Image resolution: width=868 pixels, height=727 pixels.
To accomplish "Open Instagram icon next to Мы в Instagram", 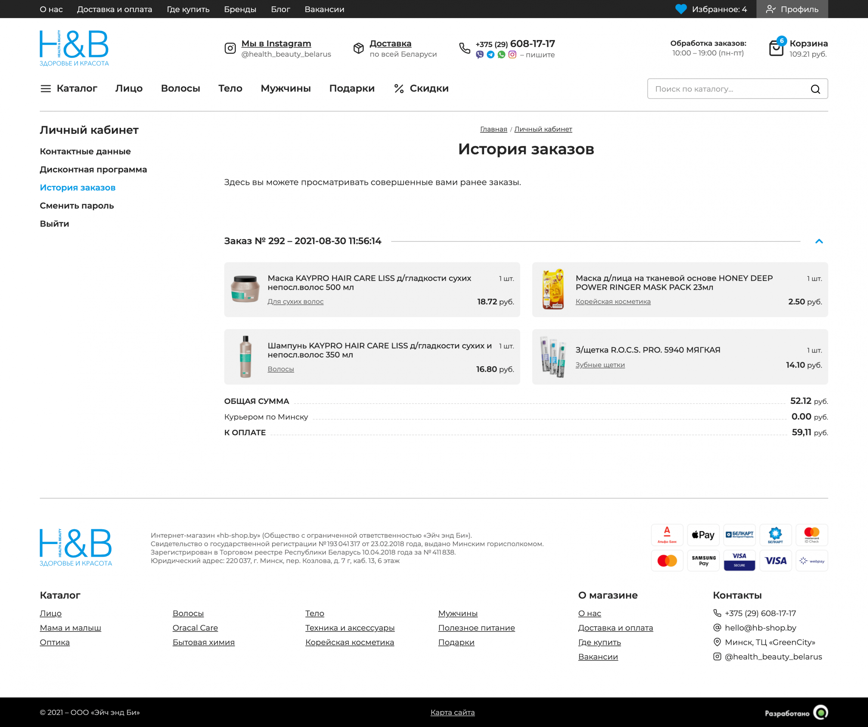I will point(230,48).
